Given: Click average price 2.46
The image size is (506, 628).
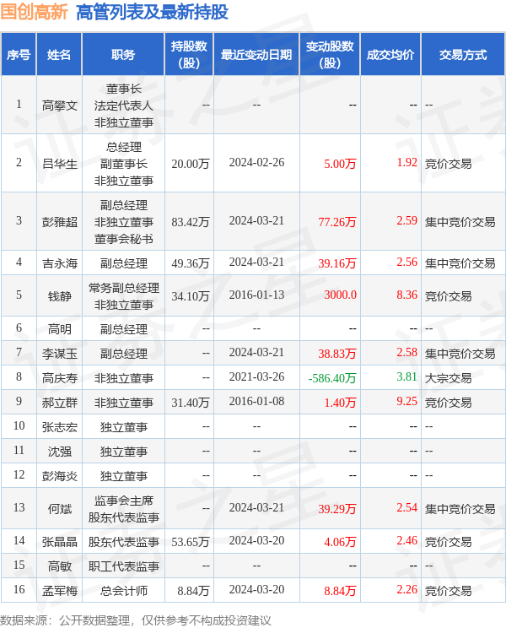Looking at the screenshot, I should (x=406, y=541).
